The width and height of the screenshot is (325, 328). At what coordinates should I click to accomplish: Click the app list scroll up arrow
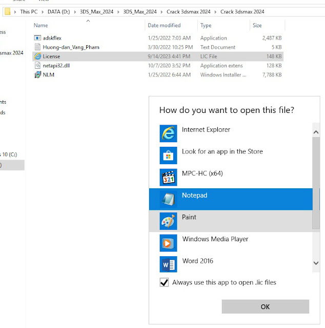[316, 132]
